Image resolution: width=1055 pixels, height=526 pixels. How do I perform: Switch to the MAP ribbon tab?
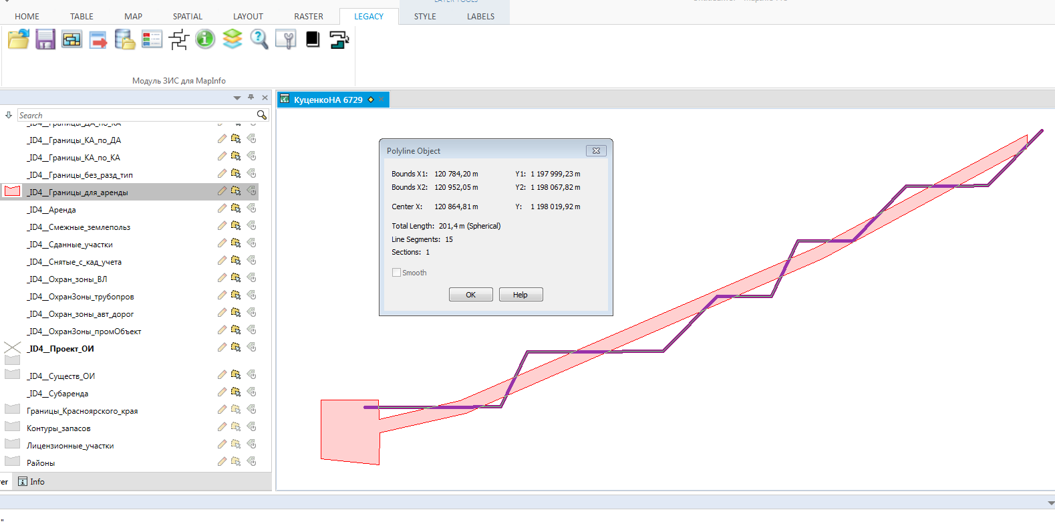click(x=133, y=16)
